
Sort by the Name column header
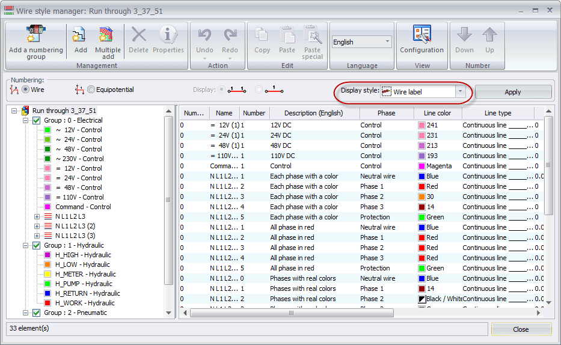pyautogui.click(x=224, y=113)
